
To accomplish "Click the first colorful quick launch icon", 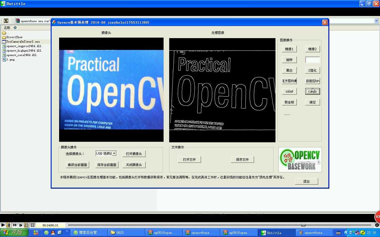I will (36, 233).
